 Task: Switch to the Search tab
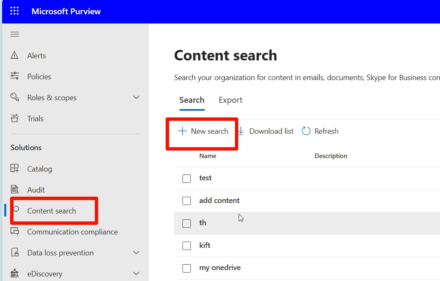192,100
